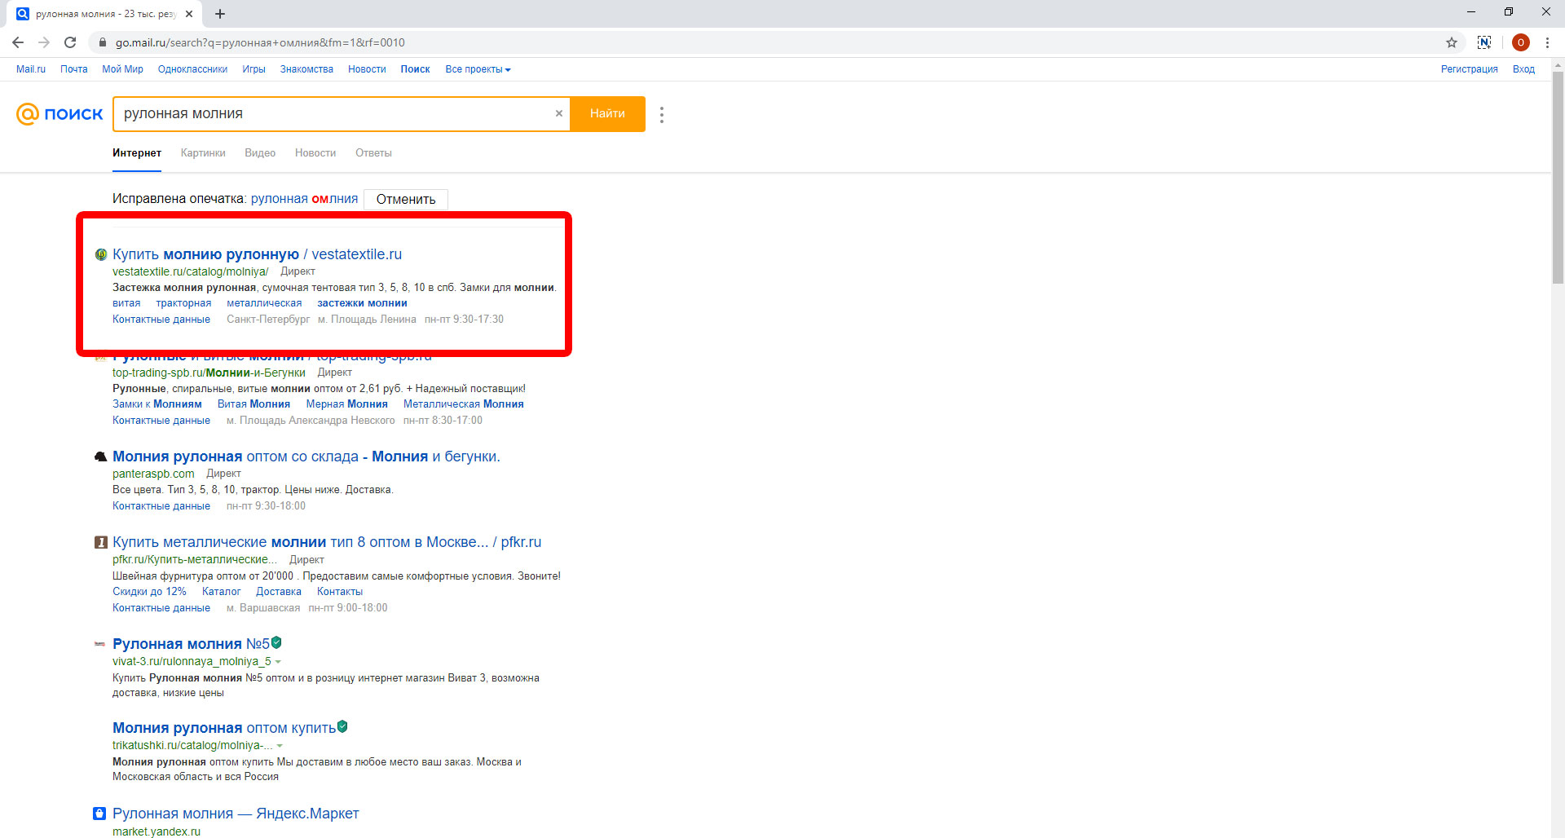
Task: Open Молния рулонная оптом купить result
Action: [224, 728]
